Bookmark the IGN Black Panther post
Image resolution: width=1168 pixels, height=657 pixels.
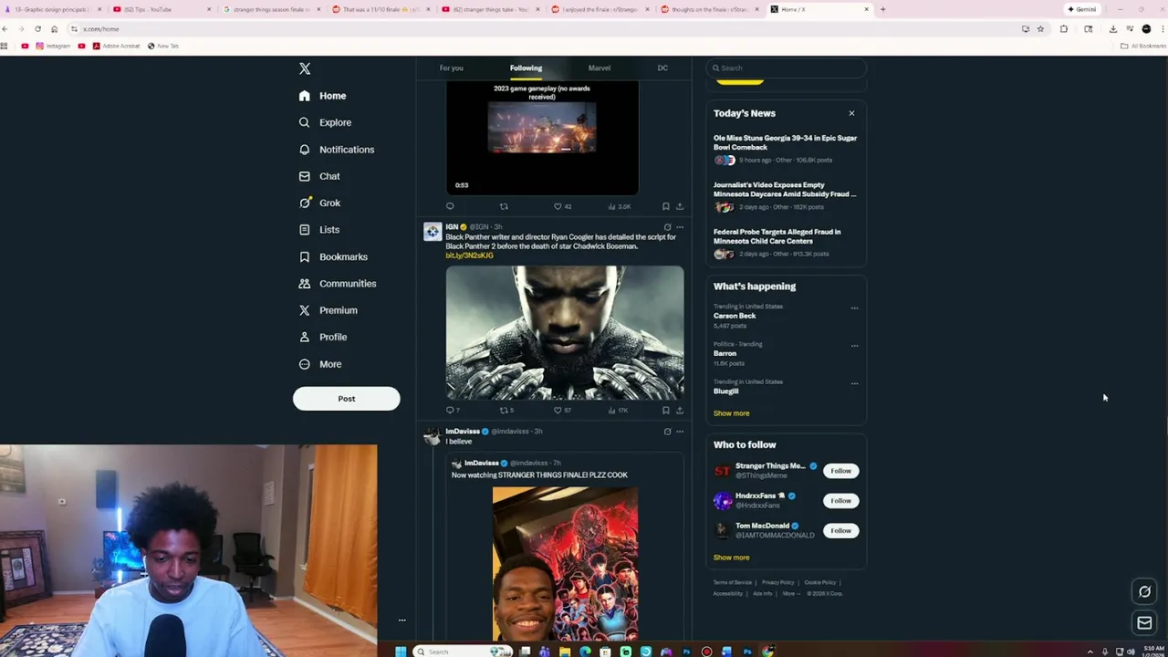click(x=665, y=411)
